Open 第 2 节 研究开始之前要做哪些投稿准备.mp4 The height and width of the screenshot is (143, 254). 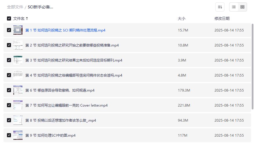[x=72, y=45]
